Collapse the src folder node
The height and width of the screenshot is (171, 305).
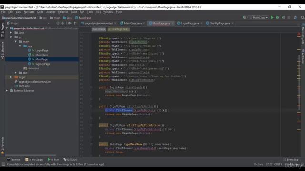click(x=11, y=37)
